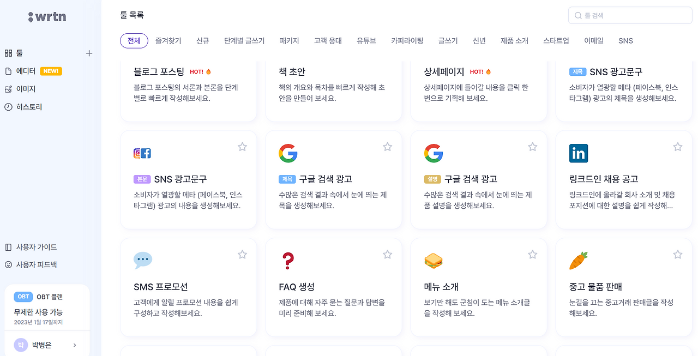Switch to the 즐겨찾기 category tab
This screenshot has width=698, height=356.
168,41
